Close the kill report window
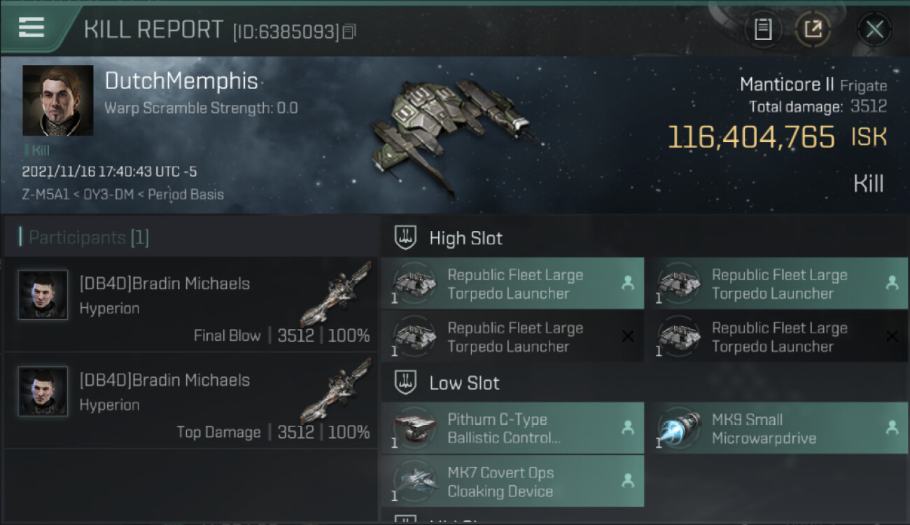The height and width of the screenshot is (525, 910). (874, 29)
